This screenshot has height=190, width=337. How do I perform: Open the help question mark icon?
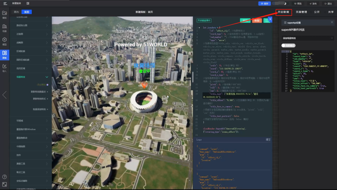(x=5, y=177)
